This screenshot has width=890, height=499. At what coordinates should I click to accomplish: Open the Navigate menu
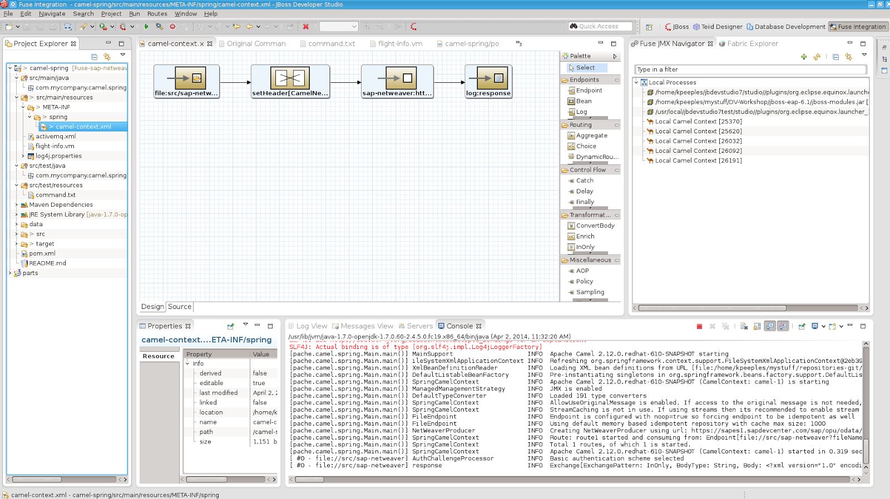point(52,14)
